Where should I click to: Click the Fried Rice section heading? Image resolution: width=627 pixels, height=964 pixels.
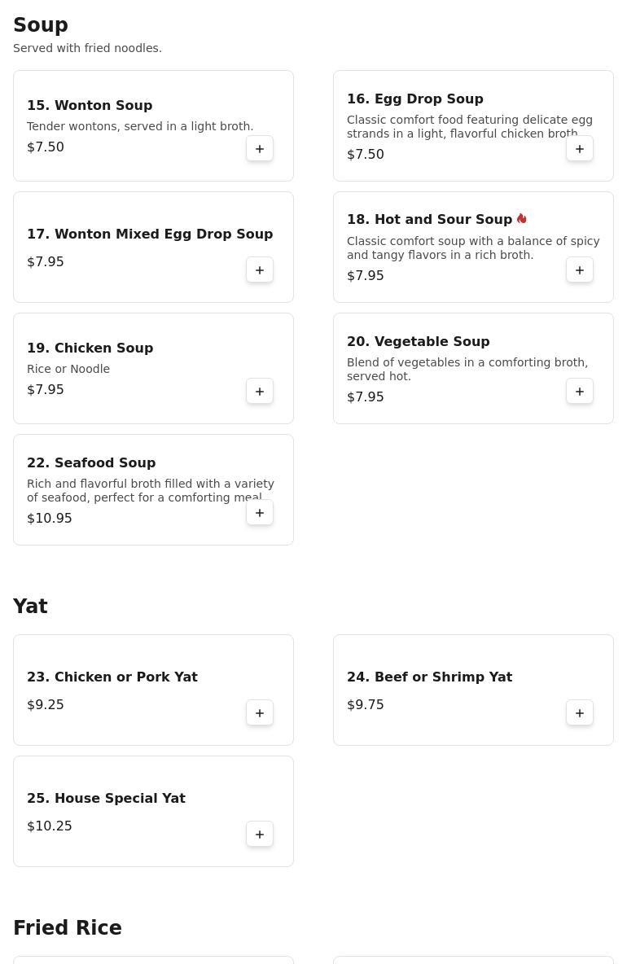[x=68, y=927]
